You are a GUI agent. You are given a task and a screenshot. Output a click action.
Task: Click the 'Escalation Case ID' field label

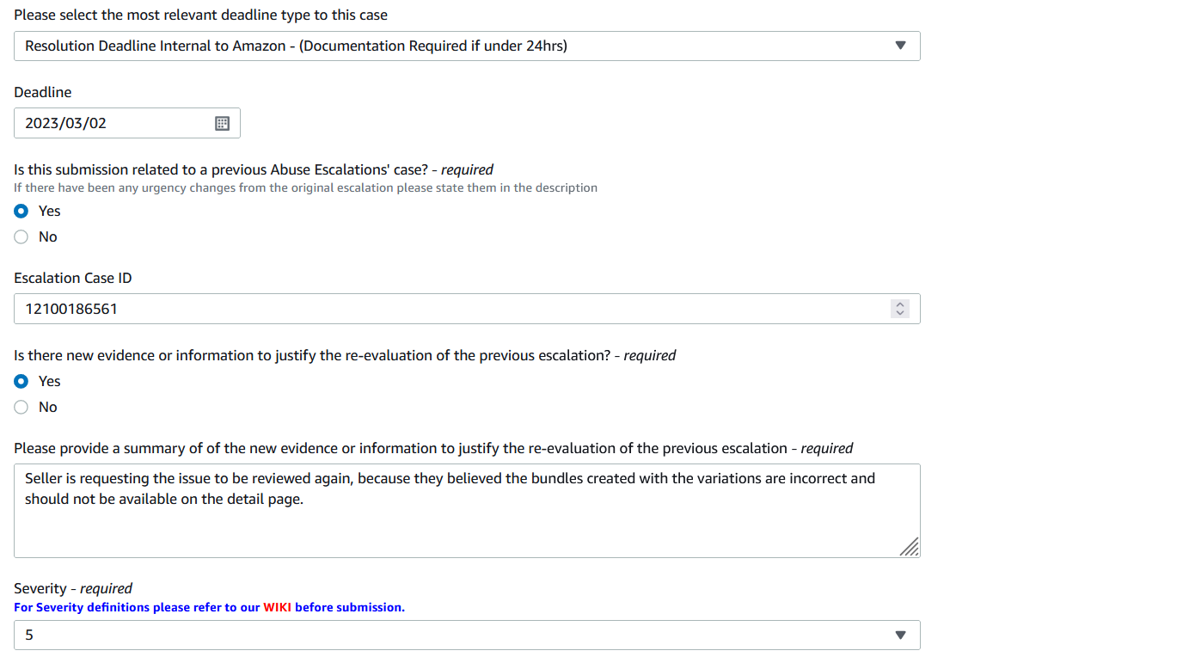coord(73,278)
